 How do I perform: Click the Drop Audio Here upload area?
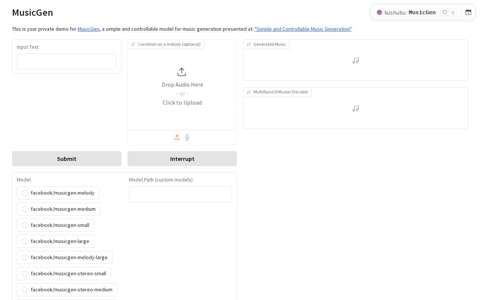182,85
